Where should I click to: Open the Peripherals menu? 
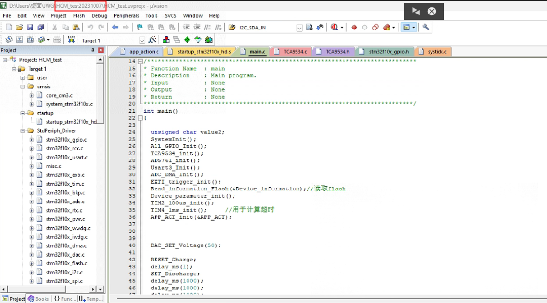(x=126, y=16)
